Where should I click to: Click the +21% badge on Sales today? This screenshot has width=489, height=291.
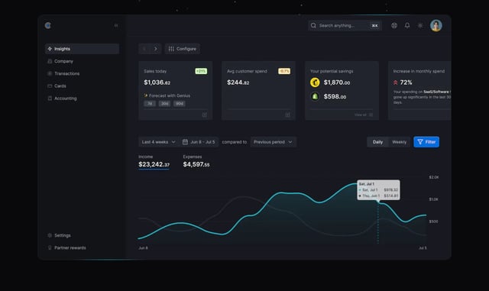coord(201,72)
